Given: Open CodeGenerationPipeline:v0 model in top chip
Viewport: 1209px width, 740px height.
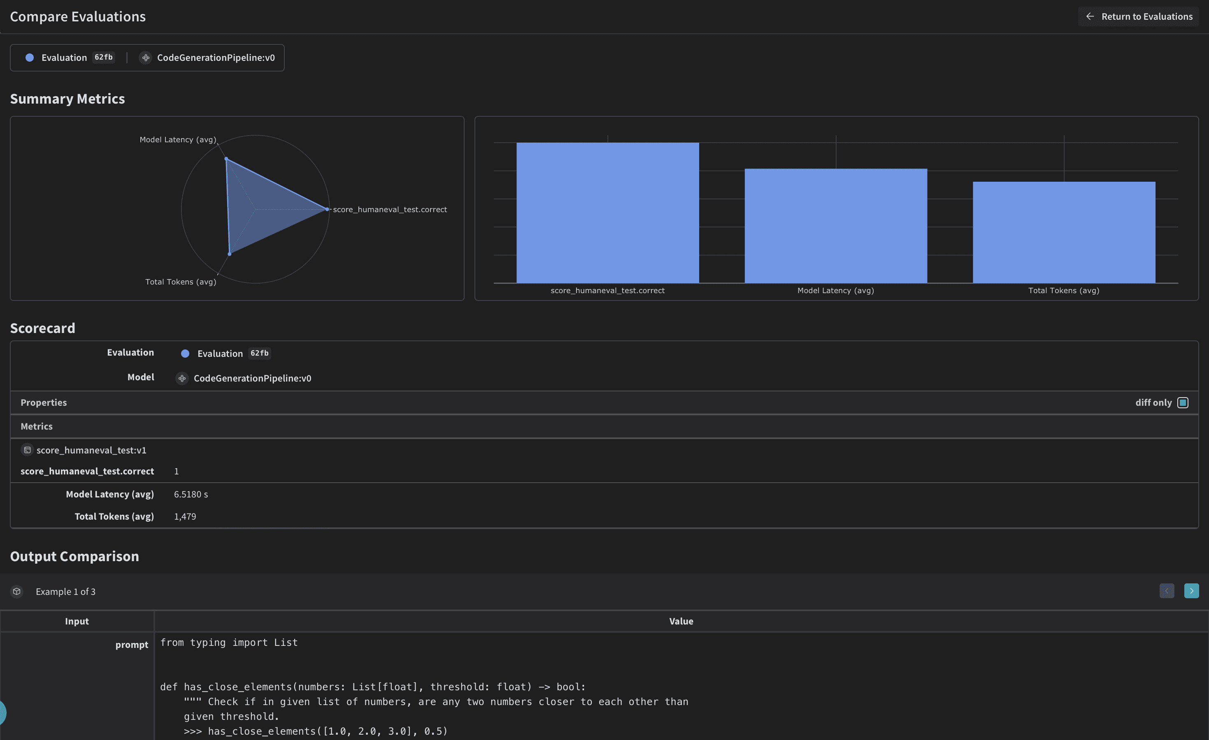Looking at the screenshot, I should tap(216, 58).
